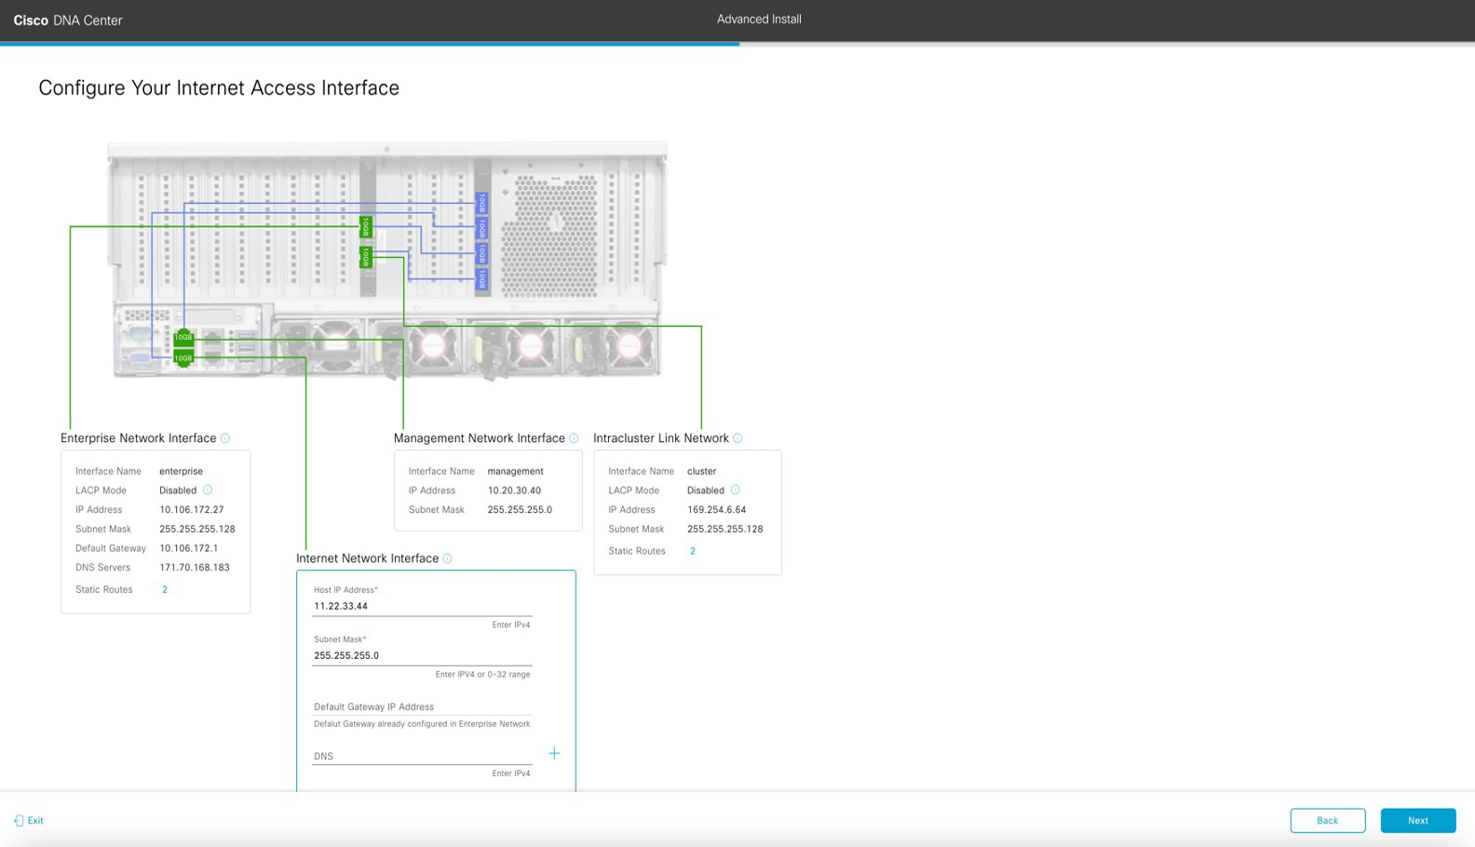Click info icon beside Enterprise Network Interface
The height and width of the screenshot is (847, 1475).
225,438
